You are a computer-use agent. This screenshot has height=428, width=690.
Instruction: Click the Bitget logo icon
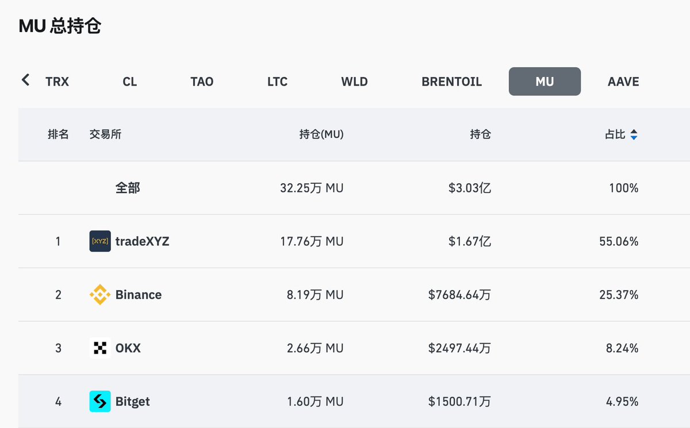100,402
